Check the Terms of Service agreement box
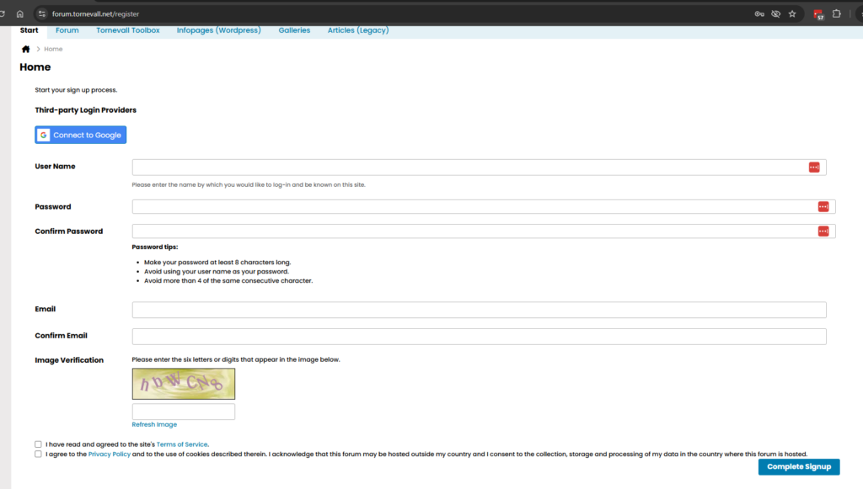Image resolution: width=863 pixels, height=489 pixels. (38, 444)
